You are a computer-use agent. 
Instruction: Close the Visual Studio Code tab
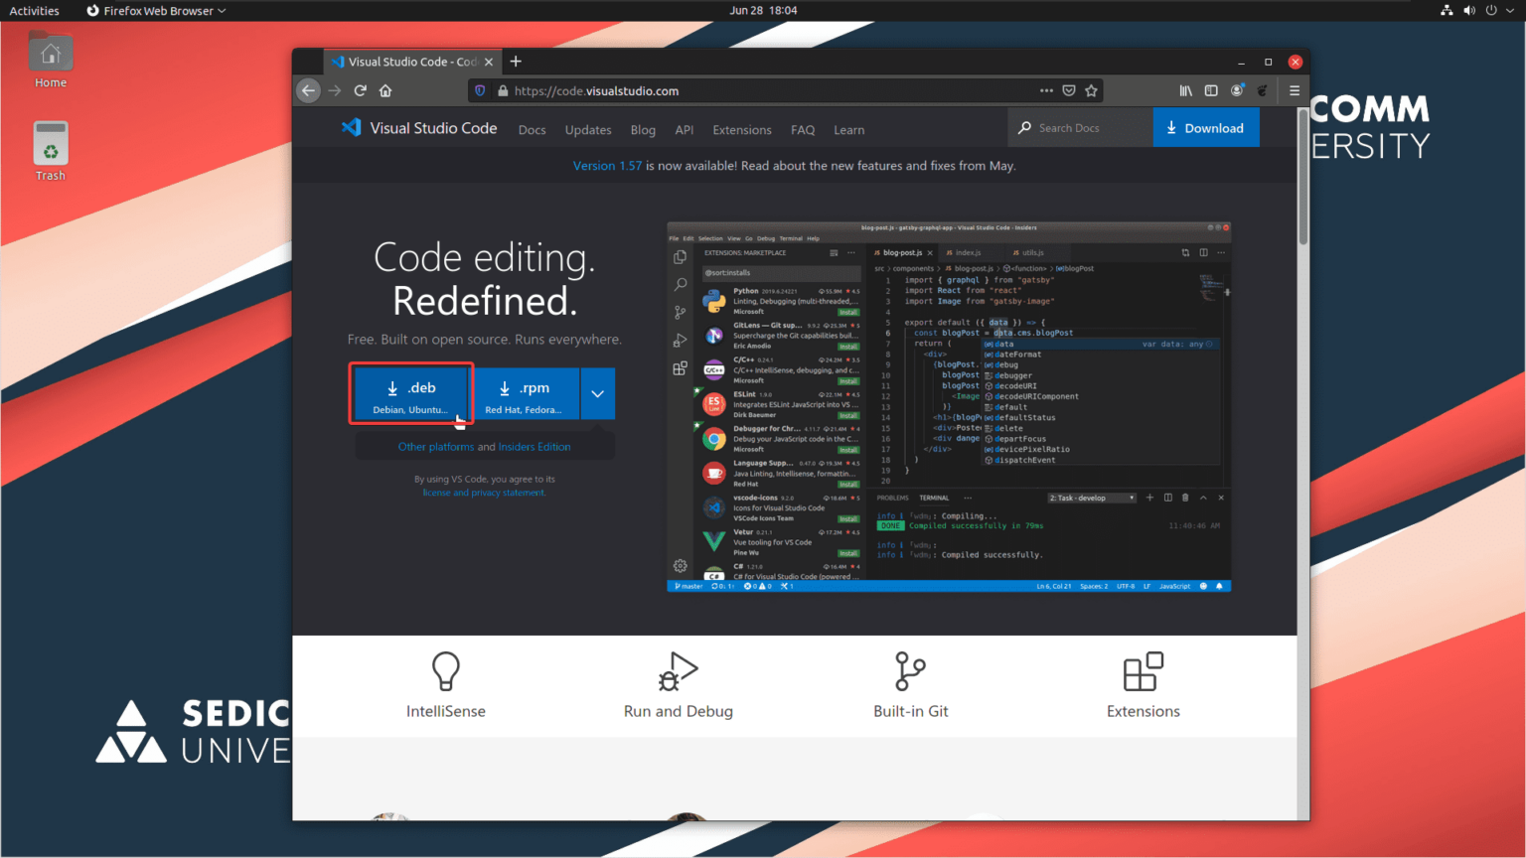(x=489, y=62)
